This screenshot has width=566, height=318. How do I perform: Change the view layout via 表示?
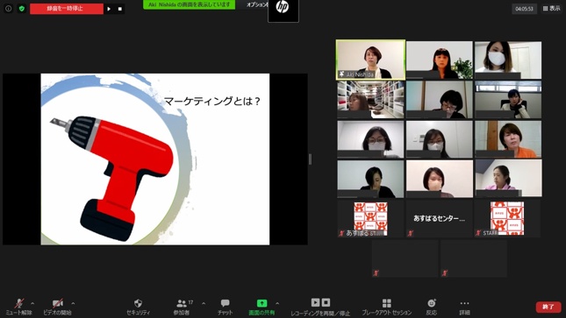[551, 8]
